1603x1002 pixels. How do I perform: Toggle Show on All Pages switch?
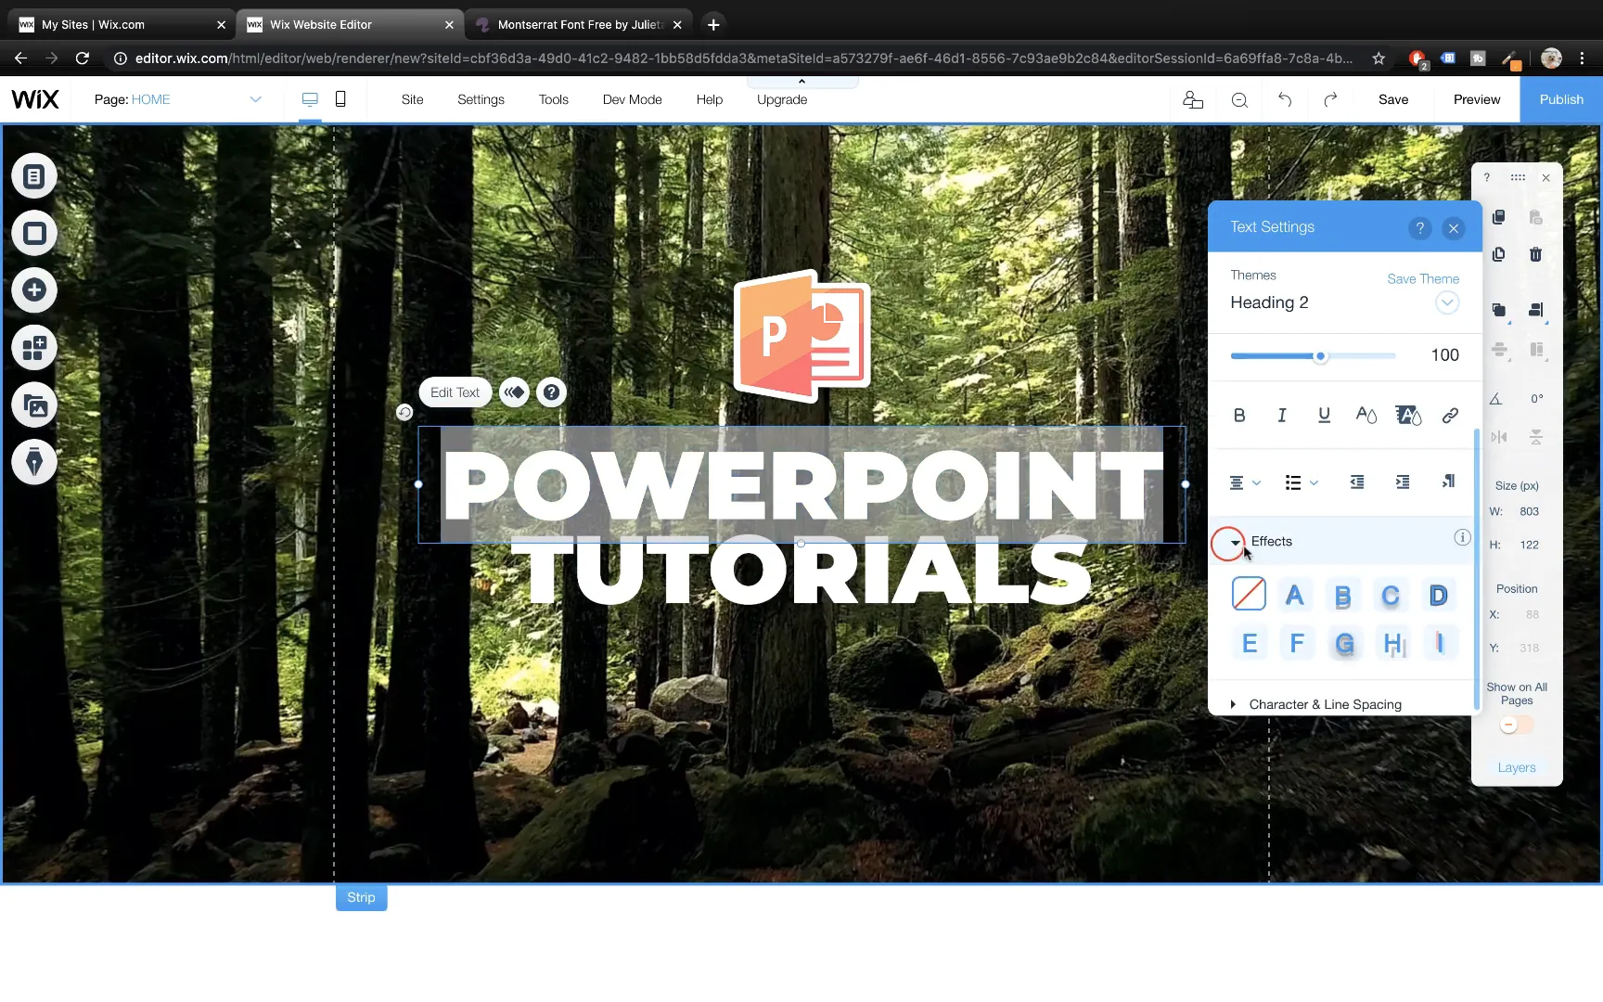click(x=1517, y=725)
